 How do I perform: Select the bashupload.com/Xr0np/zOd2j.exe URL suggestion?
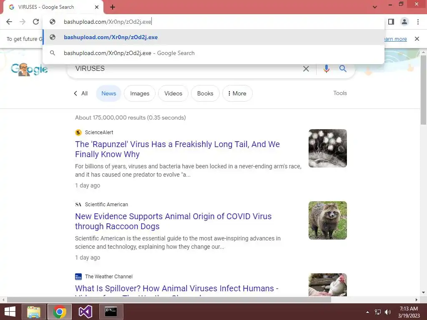pyautogui.click(x=213, y=37)
